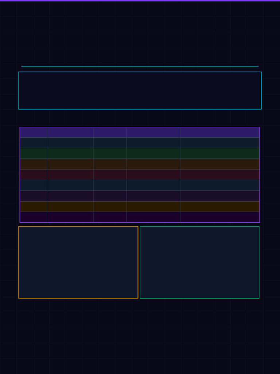Select the orange-outlined panel
The height and width of the screenshot is (374, 280).
point(78,262)
